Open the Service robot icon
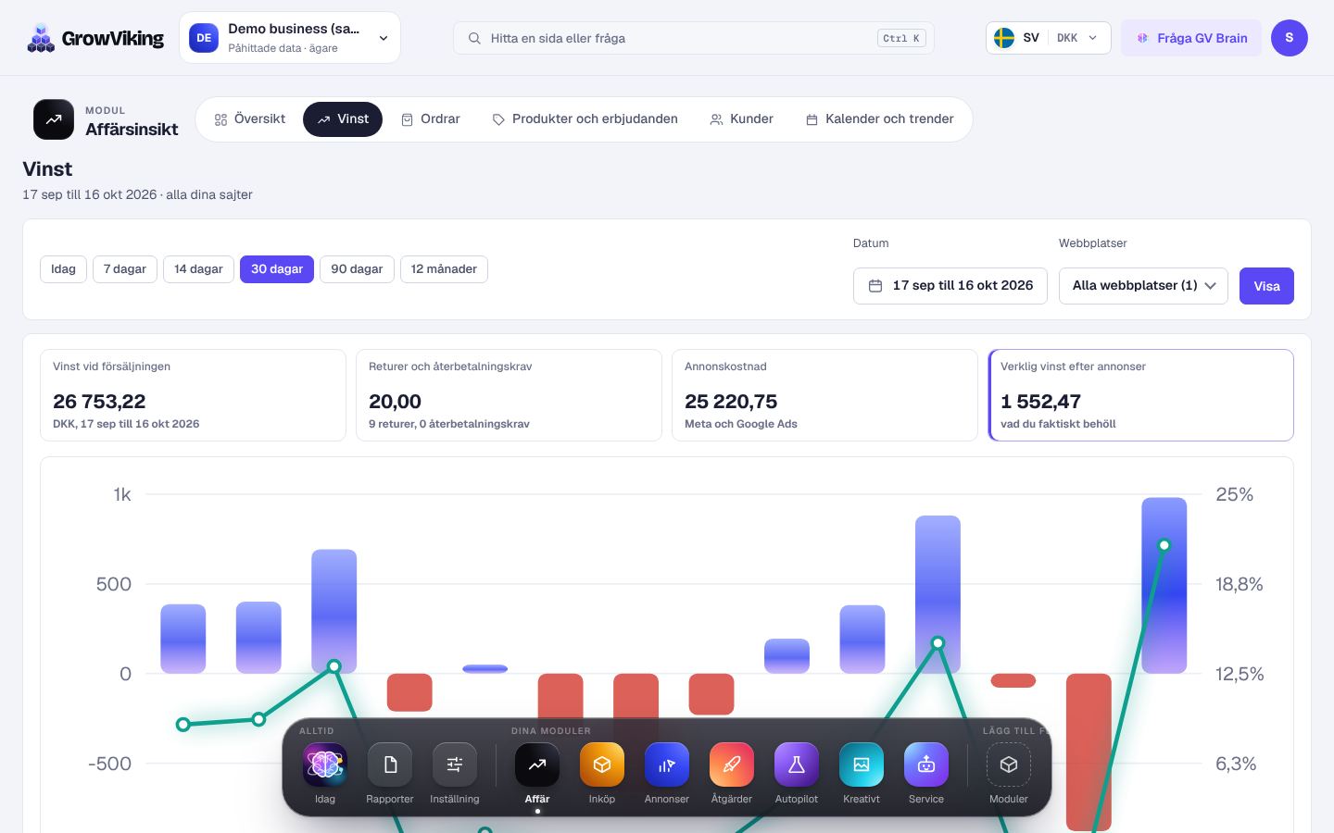Viewport: 1334px width, 833px height. coord(926,765)
